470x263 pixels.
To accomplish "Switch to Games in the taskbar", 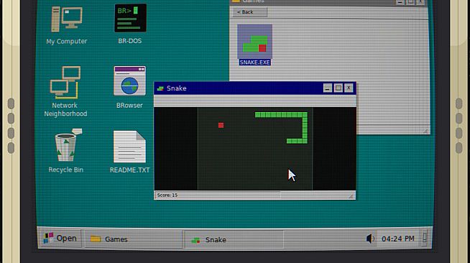I will (x=134, y=239).
